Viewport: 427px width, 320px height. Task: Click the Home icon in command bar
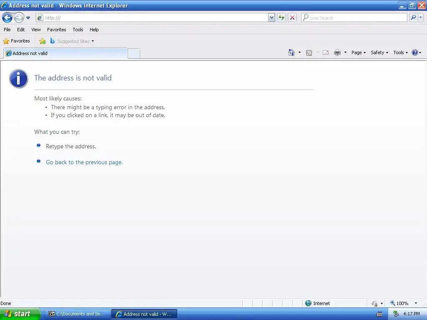[x=291, y=52]
